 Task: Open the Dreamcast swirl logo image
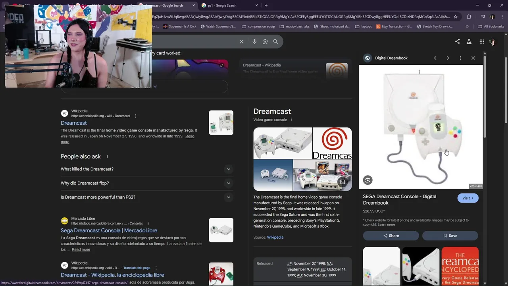pos(332,143)
